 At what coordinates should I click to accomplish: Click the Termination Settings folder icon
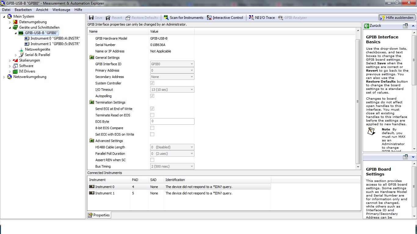pyautogui.click(x=92, y=102)
